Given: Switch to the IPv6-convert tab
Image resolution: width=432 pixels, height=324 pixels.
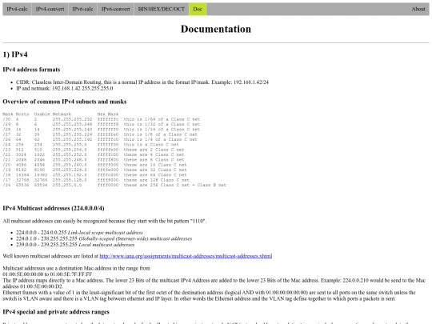Looking at the screenshot, I should pyautogui.click(x=116, y=9).
